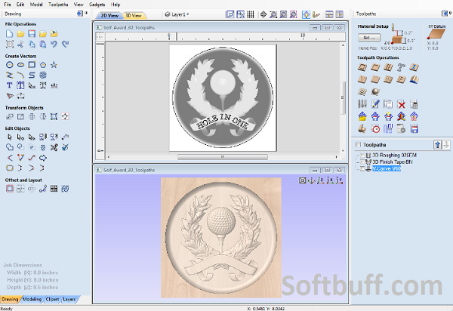Viewport: 453px width, 311px height.
Task: Open the Gadgets menu
Action: (x=97, y=5)
